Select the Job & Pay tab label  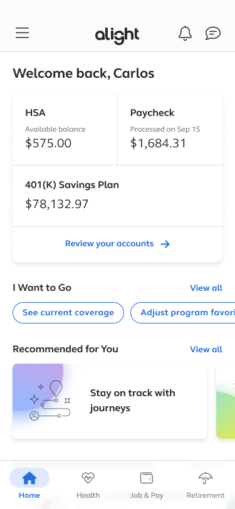pos(147,495)
